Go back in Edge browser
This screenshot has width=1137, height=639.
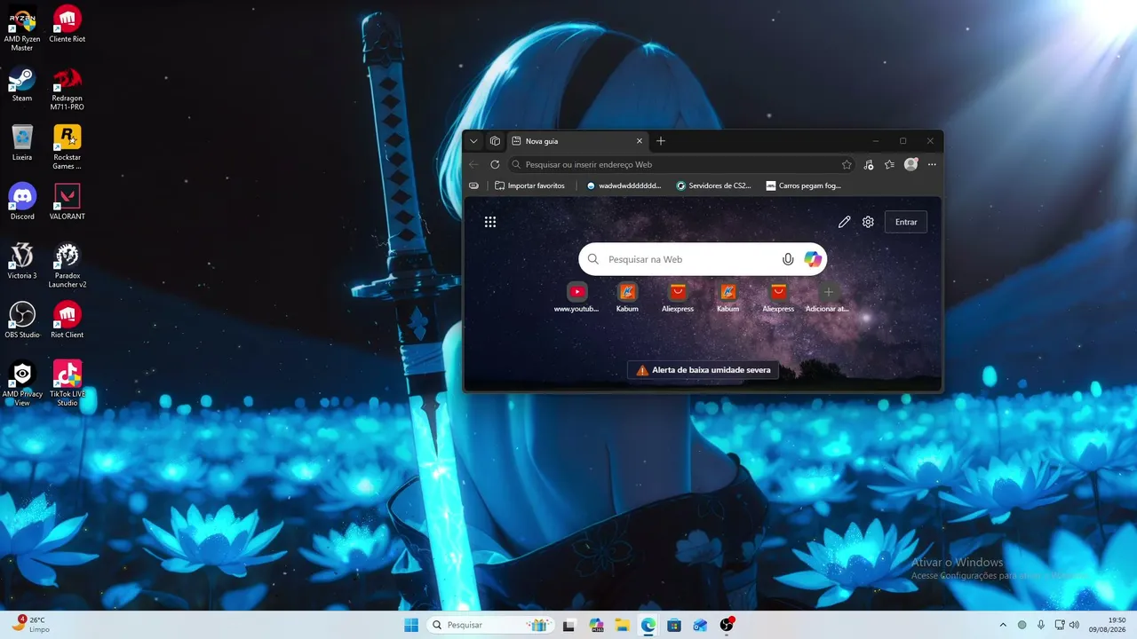coord(473,164)
